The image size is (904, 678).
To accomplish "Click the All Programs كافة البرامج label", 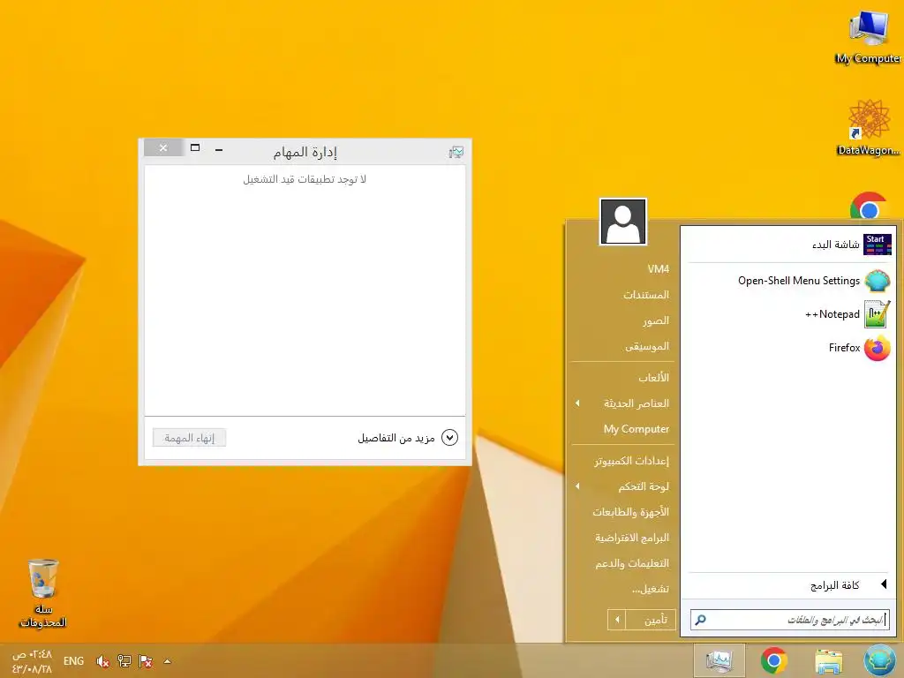I will [x=835, y=585].
